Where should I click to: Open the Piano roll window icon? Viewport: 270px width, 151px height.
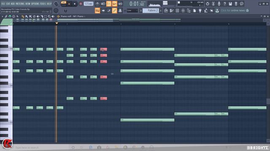pyautogui.click(x=172, y=10)
